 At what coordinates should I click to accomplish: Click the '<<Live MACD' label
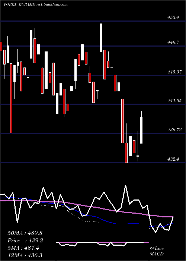(157, 251)
